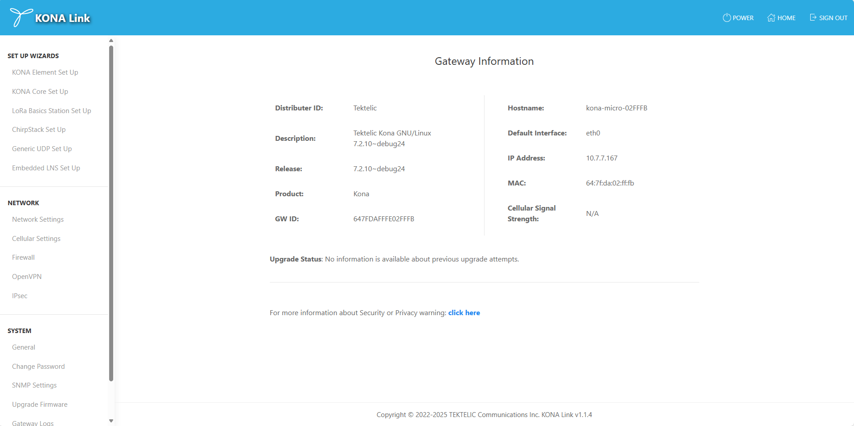Select LoRa Basics Station Set Up
The image size is (854, 426).
coord(51,110)
